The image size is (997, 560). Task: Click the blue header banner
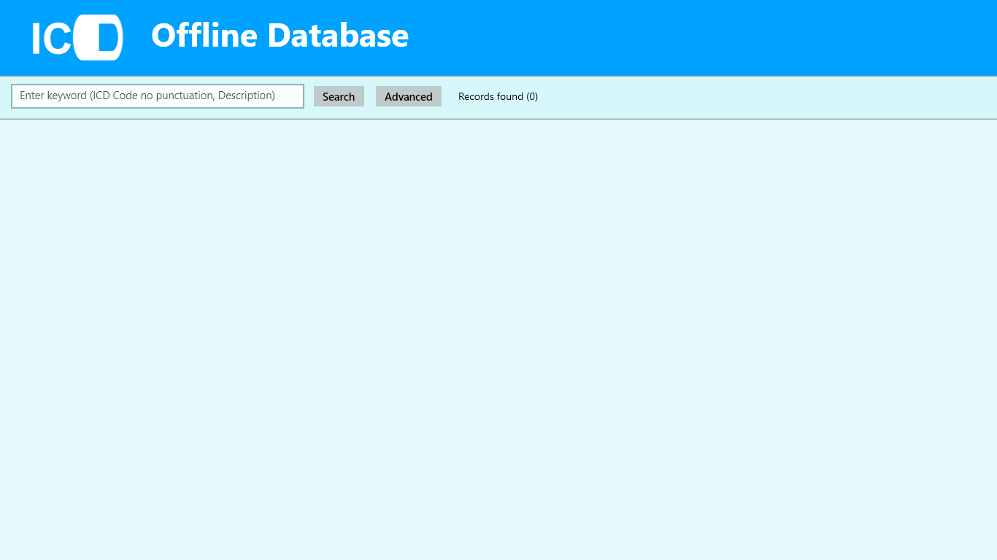point(657,37)
